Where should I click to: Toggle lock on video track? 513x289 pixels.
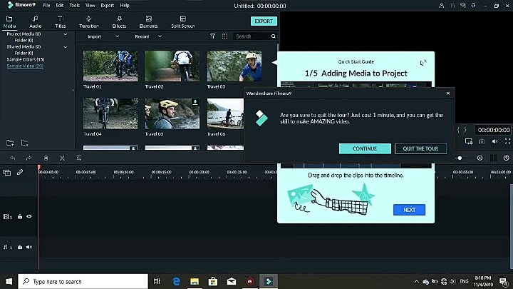[20, 216]
